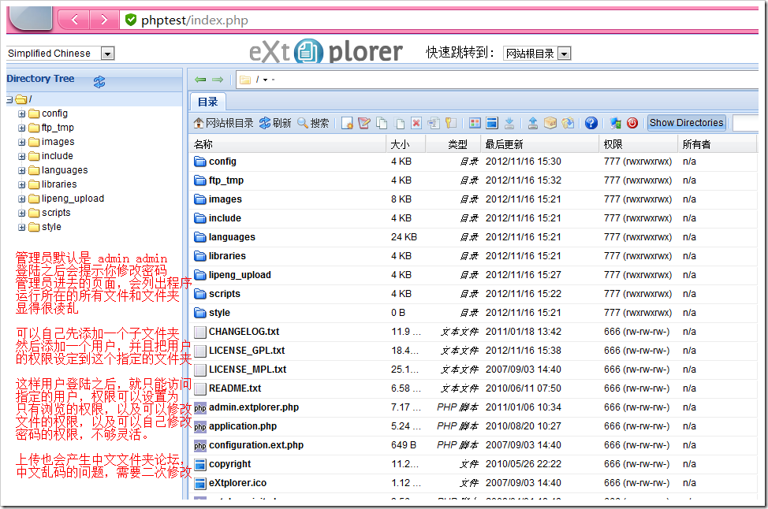Screen dimensions: 768x509
Task: Expand the include folder in tree
Action: tap(21, 157)
